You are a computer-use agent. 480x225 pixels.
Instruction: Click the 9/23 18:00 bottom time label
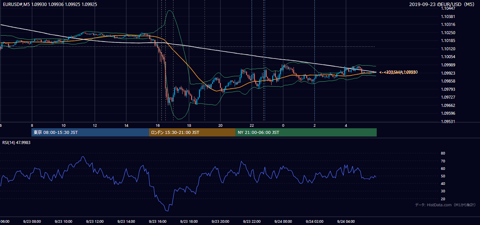coord(189,222)
